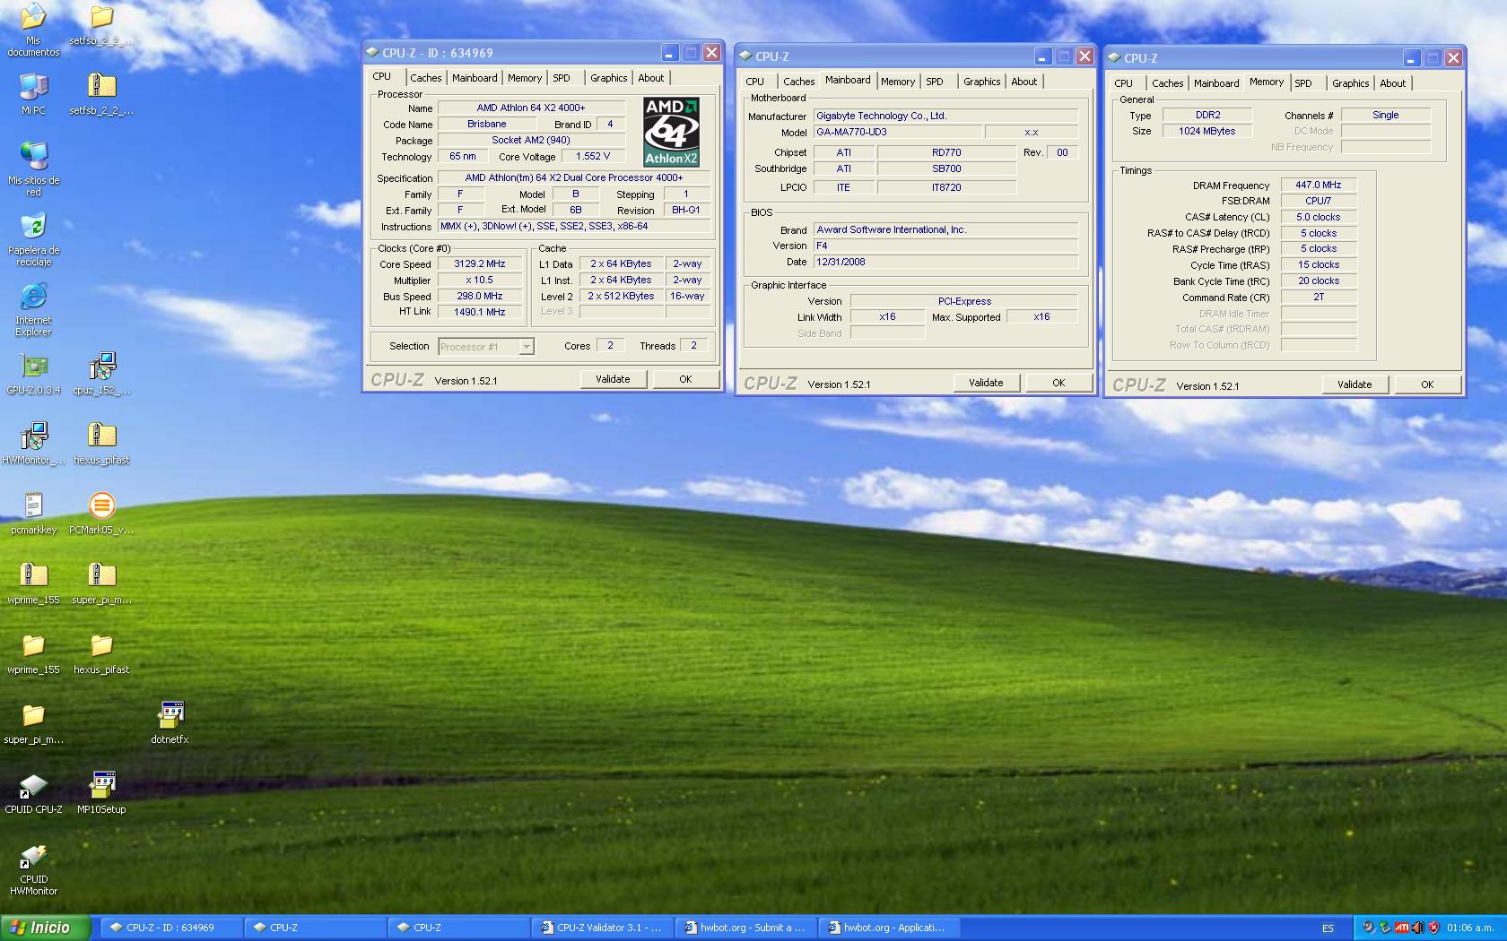The width and height of the screenshot is (1507, 941).
Task: Select hwbot.org Submit taskbar item
Action: (x=745, y=928)
